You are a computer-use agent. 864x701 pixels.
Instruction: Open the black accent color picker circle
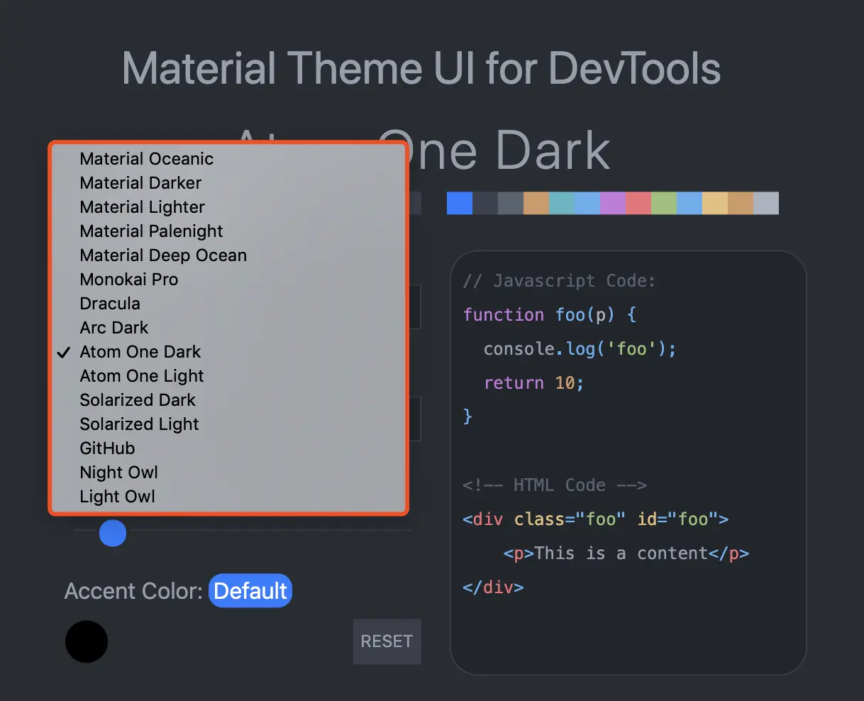[87, 641]
